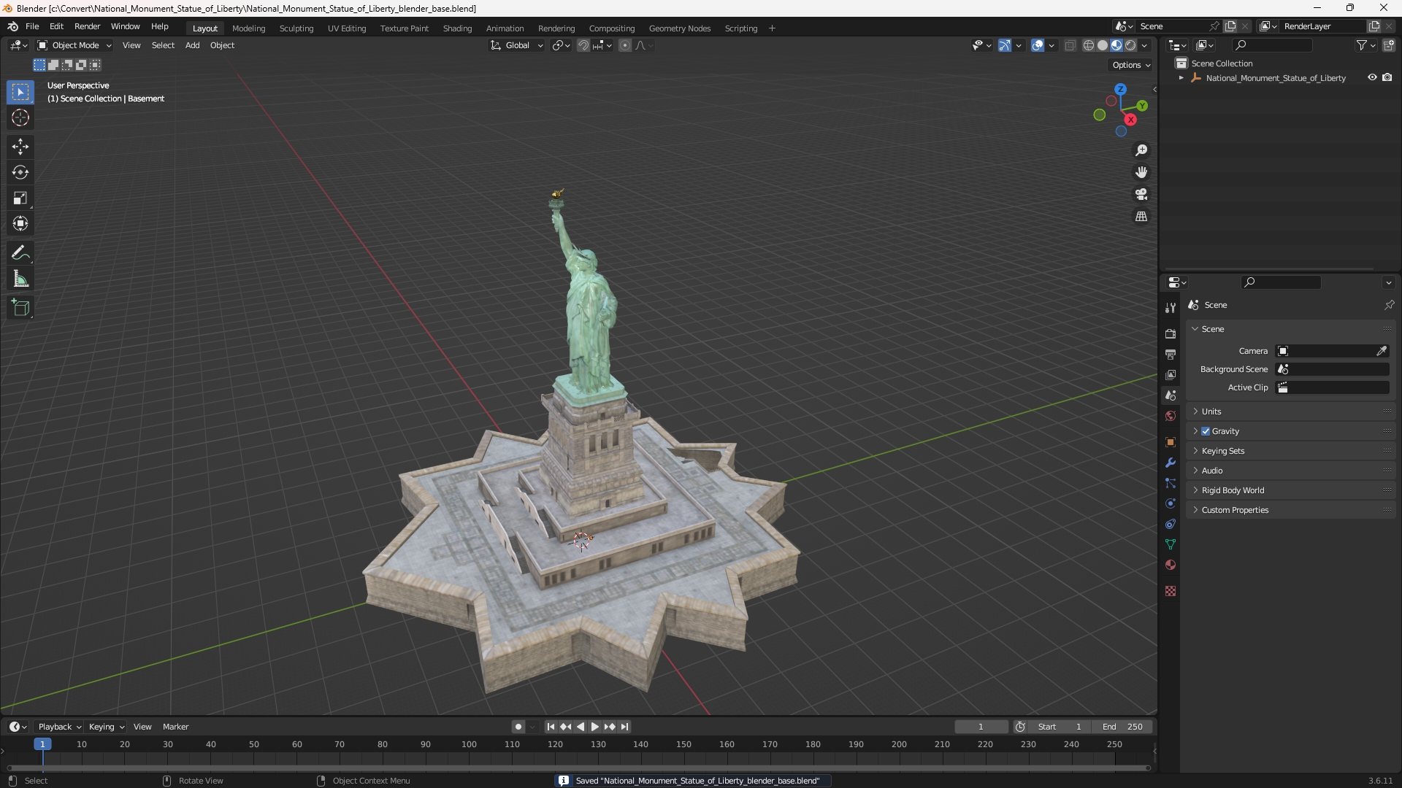Toggle proportional editing
The width and height of the screenshot is (1402, 788).
point(625,45)
